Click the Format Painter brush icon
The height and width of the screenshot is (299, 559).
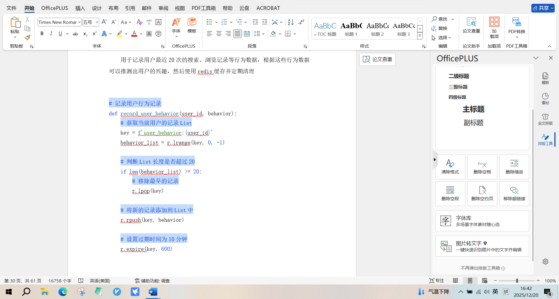click(27, 37)
